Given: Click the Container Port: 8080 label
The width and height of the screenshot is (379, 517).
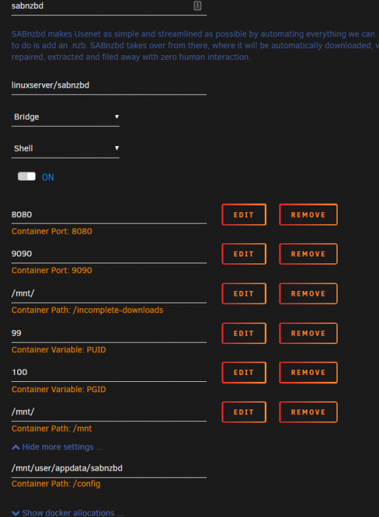Looking at the screenshot, I should click(x=52, y=232).
